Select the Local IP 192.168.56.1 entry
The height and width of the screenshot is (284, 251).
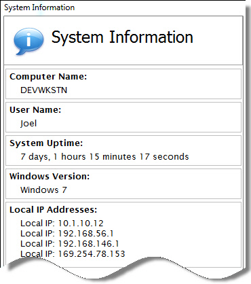67,234
